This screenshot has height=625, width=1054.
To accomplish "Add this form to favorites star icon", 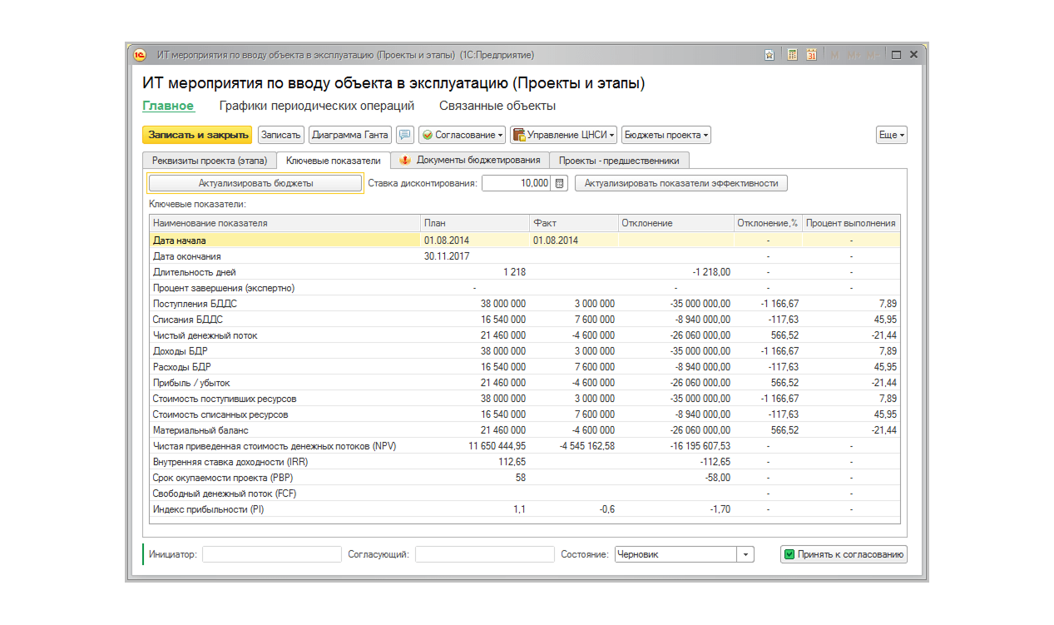I will click(x=769, y=55).
